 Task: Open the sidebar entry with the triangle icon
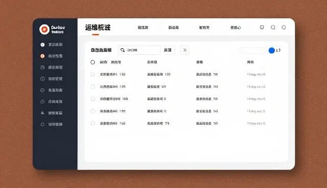click(52, 113)
